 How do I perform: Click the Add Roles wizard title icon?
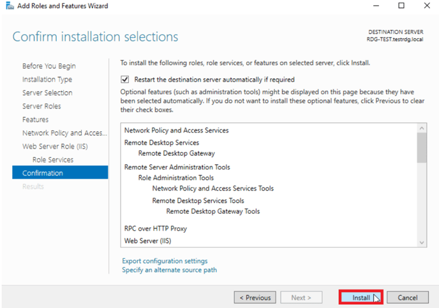(10, 6)
